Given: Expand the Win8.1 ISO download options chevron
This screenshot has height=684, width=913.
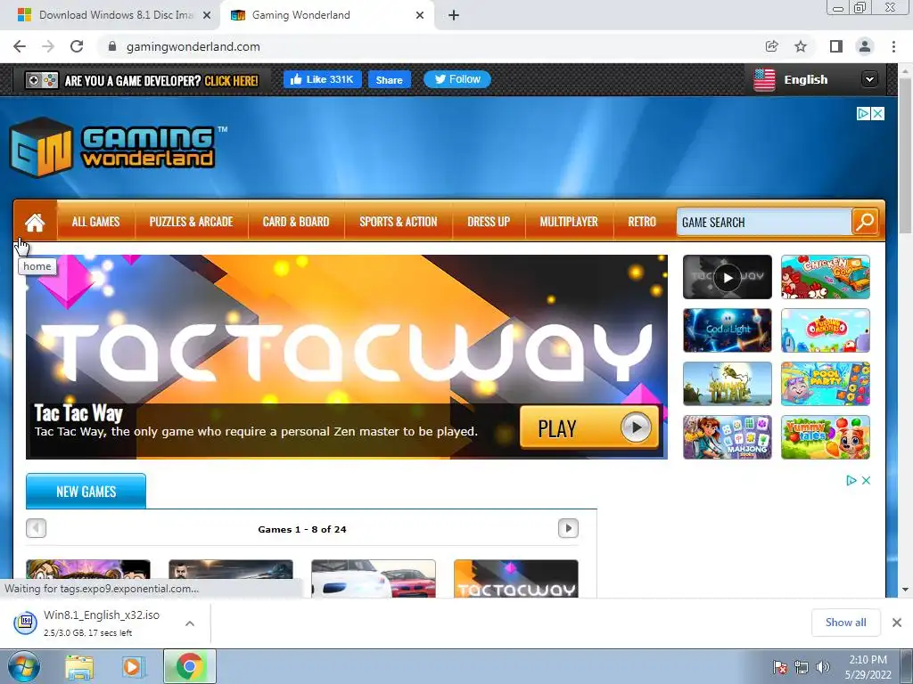Looking at the screenshot, I should (x=190, y=623).
